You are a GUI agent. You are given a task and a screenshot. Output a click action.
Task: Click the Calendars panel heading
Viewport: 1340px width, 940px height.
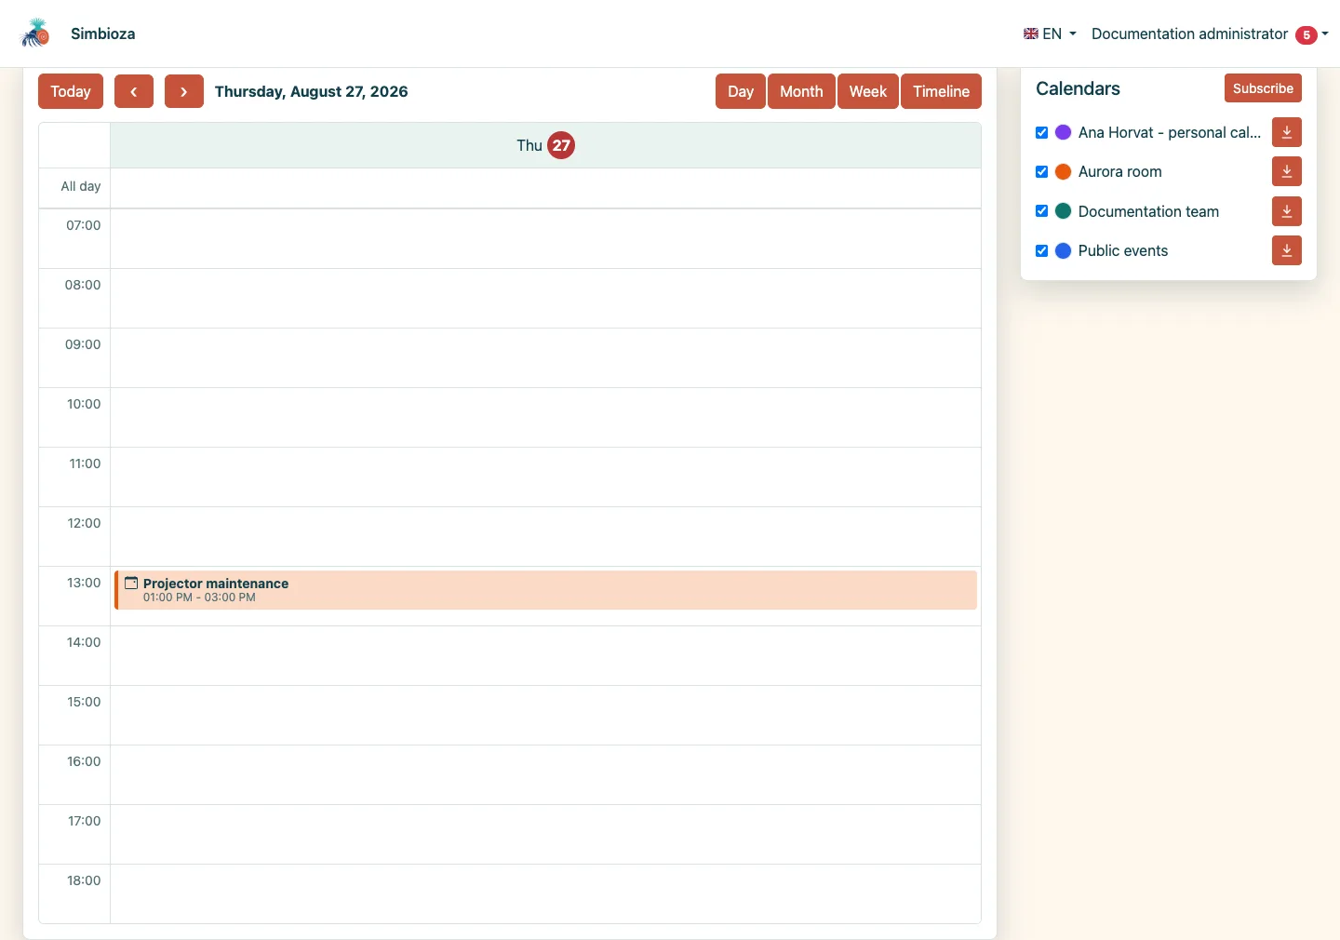pos(1078,88)
